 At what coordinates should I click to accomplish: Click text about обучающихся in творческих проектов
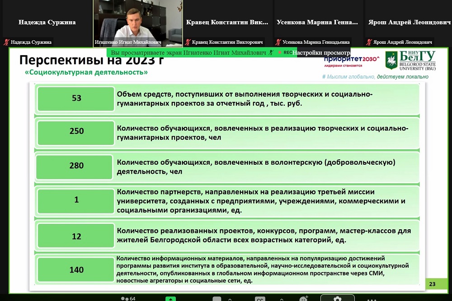(262, 133)
